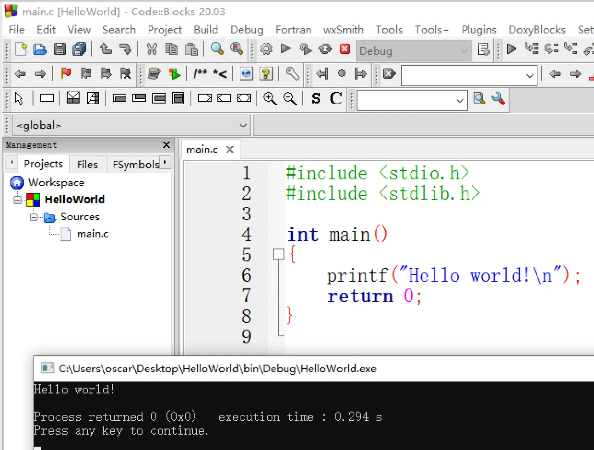
Task: Click the Zoom in magnifier icon
Action: 270,99
